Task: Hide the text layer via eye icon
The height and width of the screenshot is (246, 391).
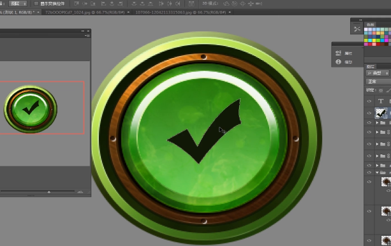Action: (369, 101)
